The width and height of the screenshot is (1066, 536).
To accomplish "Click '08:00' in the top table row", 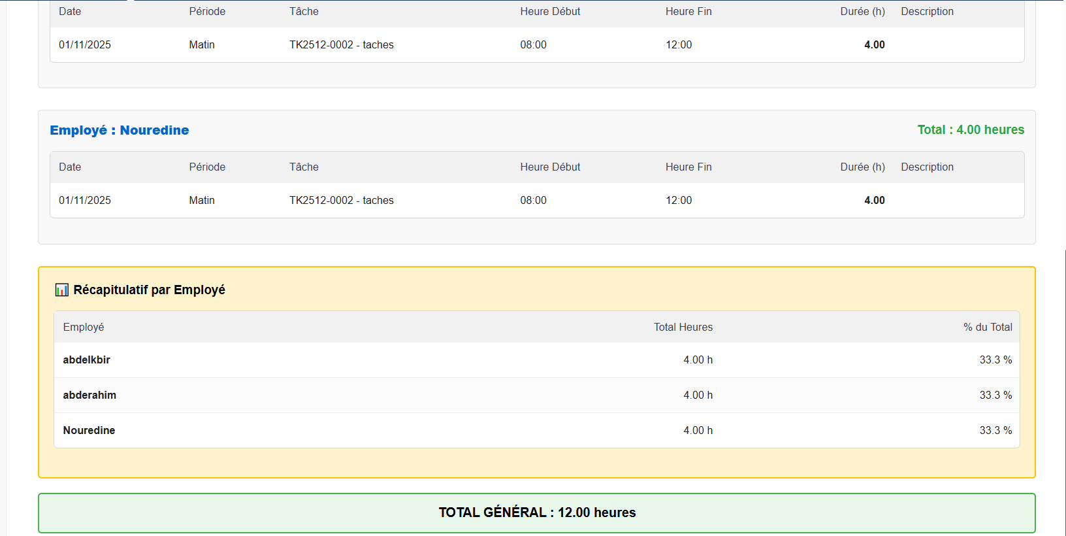I will 534,44.
